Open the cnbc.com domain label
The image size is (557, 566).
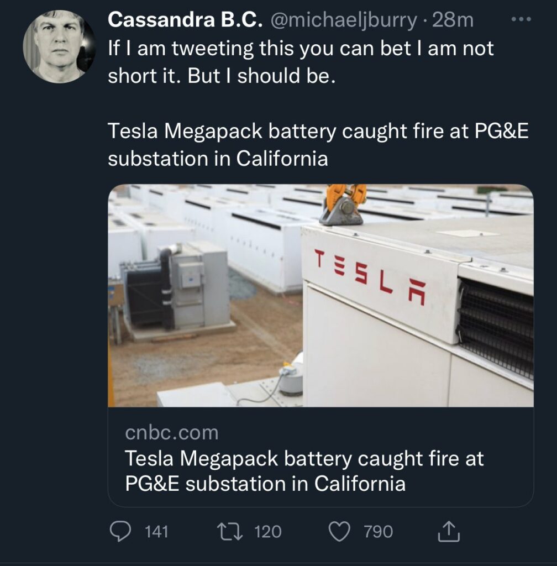pyautogui.click(x=171, y=433)
